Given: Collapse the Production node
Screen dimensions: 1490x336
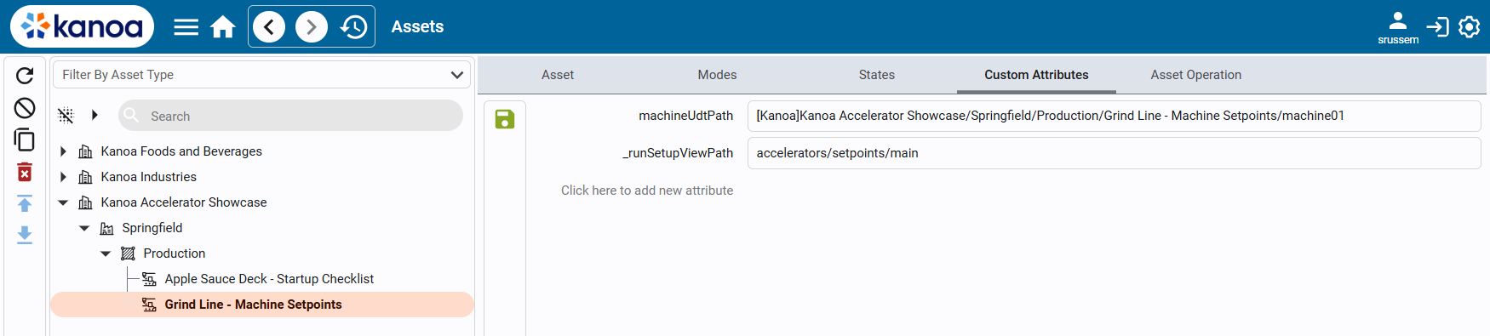Looking at the screenshot, I should [106, 253].
